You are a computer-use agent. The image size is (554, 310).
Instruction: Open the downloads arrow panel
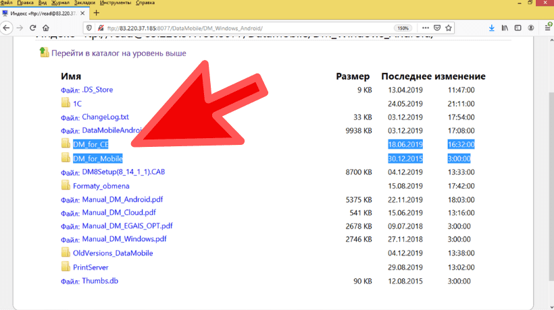click(x=491, y=28)
